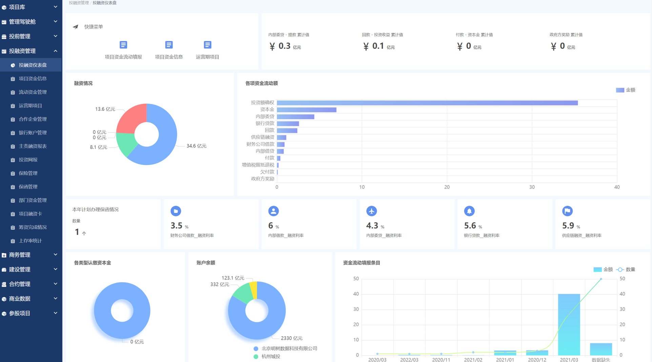The image size is (652, 362).
Task: Expand the 项目库 sidebar menu
Action: (31, 7)
